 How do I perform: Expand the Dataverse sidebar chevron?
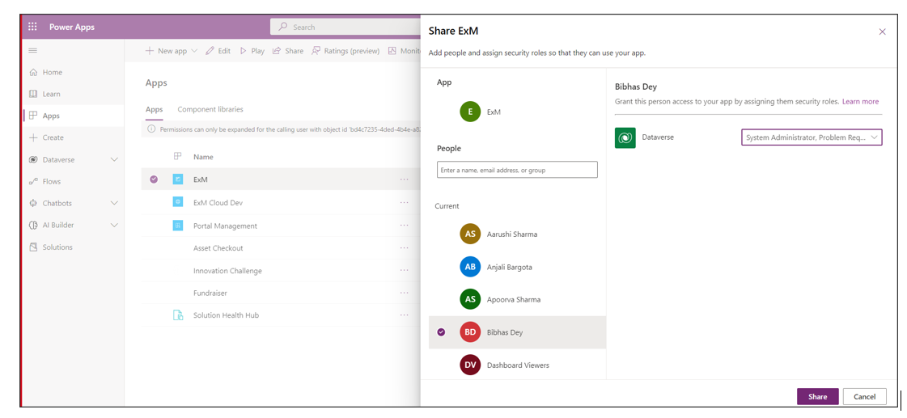point(114,159)
